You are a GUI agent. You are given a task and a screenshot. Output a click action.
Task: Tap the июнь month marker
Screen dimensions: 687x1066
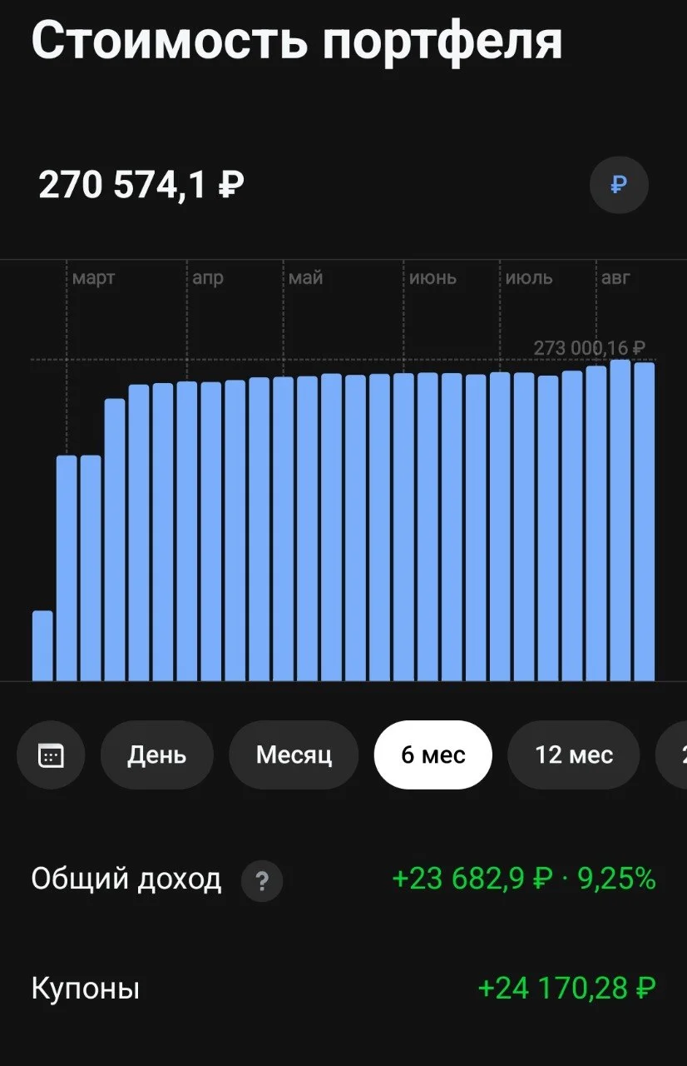pyautogui.click(x=432, y=278)
